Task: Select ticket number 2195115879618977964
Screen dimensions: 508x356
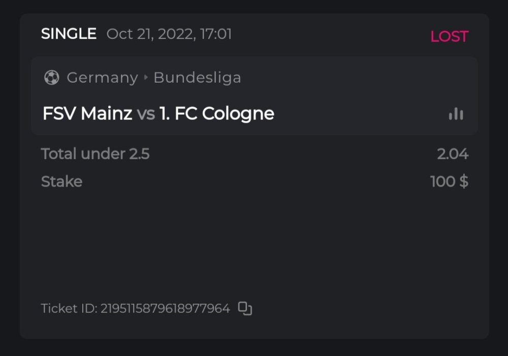Action: coord(165,308)
